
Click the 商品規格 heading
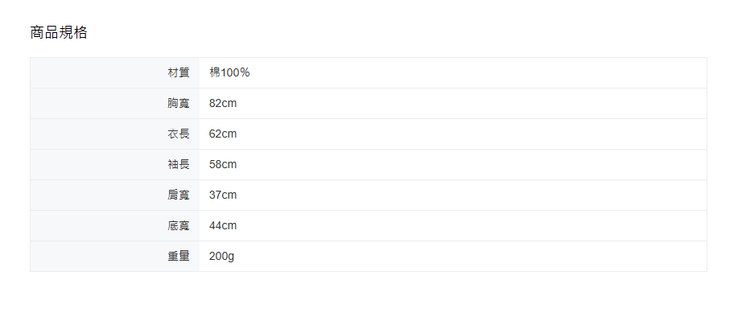click(x=59, y=32)
